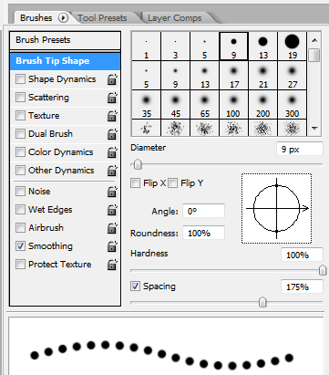This screenshot has height=375, width=329.
Task: Toggle the lock icon next to Smoothing
Action: tap(112, 246)
